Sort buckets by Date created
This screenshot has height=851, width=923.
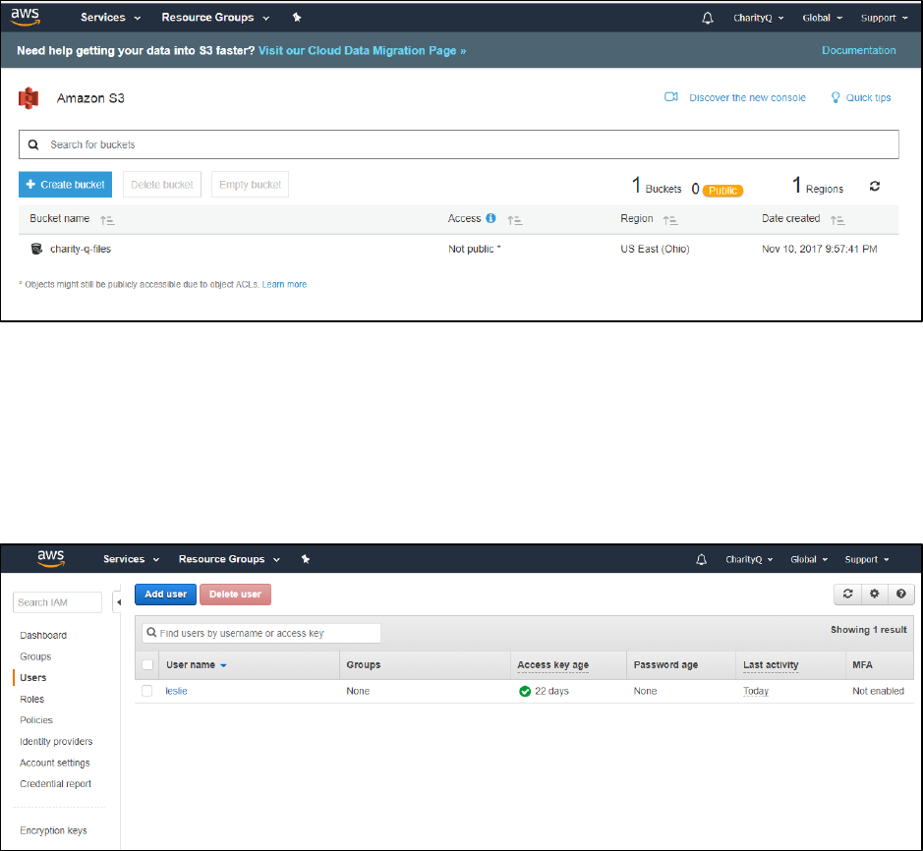tap(837, 220)
